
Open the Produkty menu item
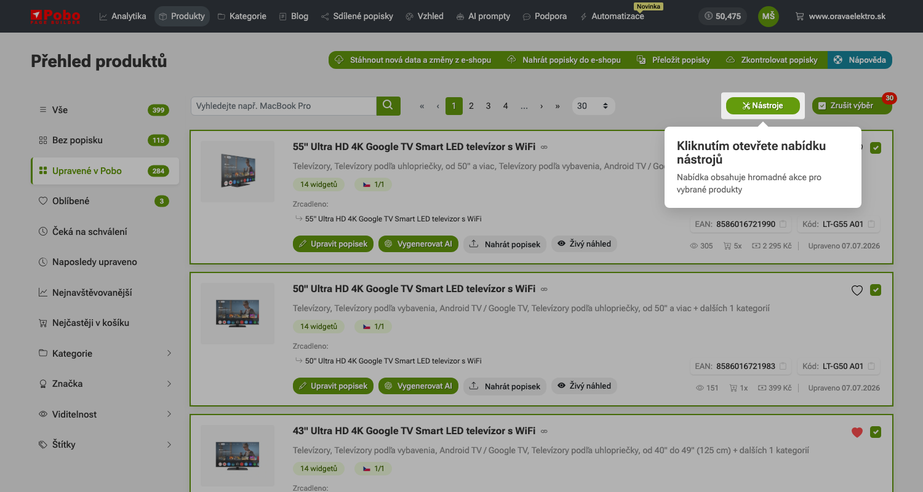click(x=182, y=16)
